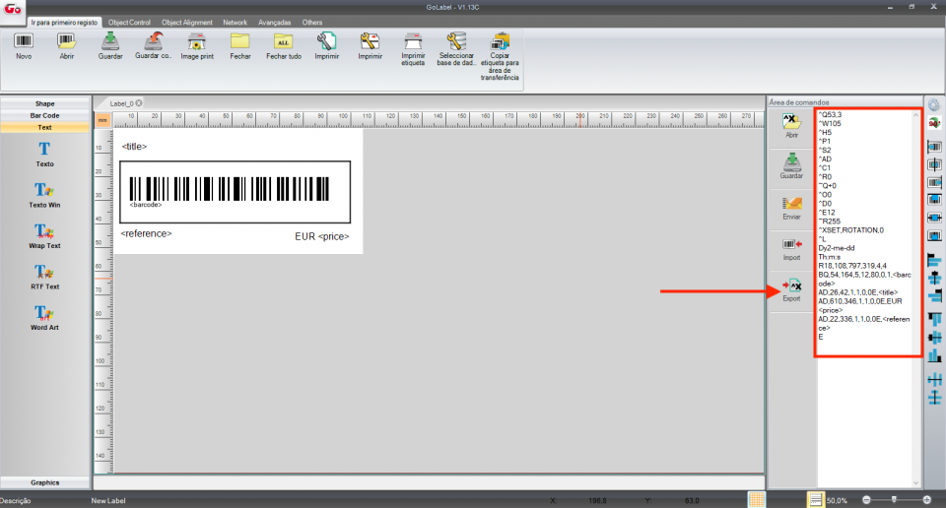Expand the Graphics section

tap(44, 482)
